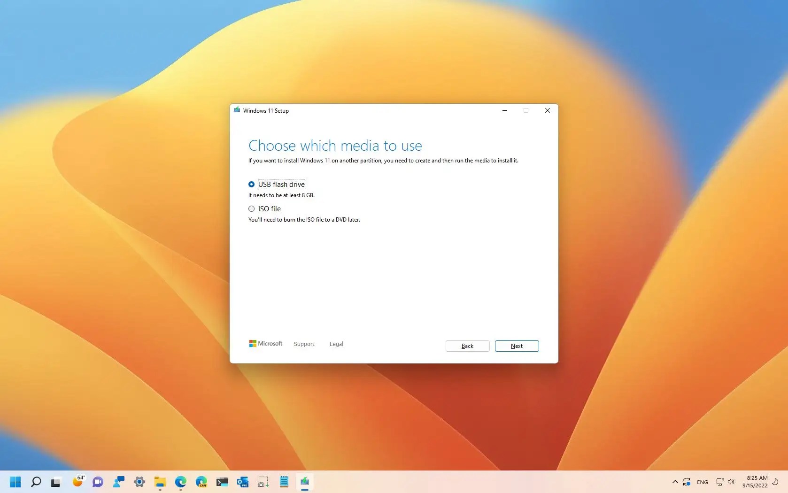Viewport: 788px width, 493px height.
Task: Open the volume control in system tray
Action: pos(731,482)
